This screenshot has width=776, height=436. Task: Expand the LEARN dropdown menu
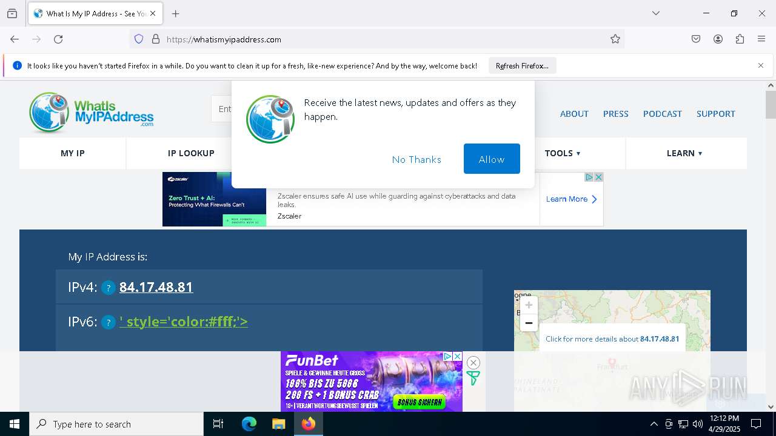pyautogui.click(x=684, y=153)
